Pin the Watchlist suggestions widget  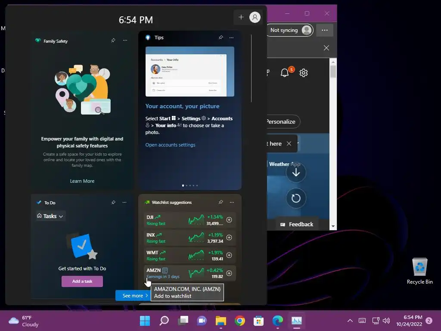pos(221,202)
